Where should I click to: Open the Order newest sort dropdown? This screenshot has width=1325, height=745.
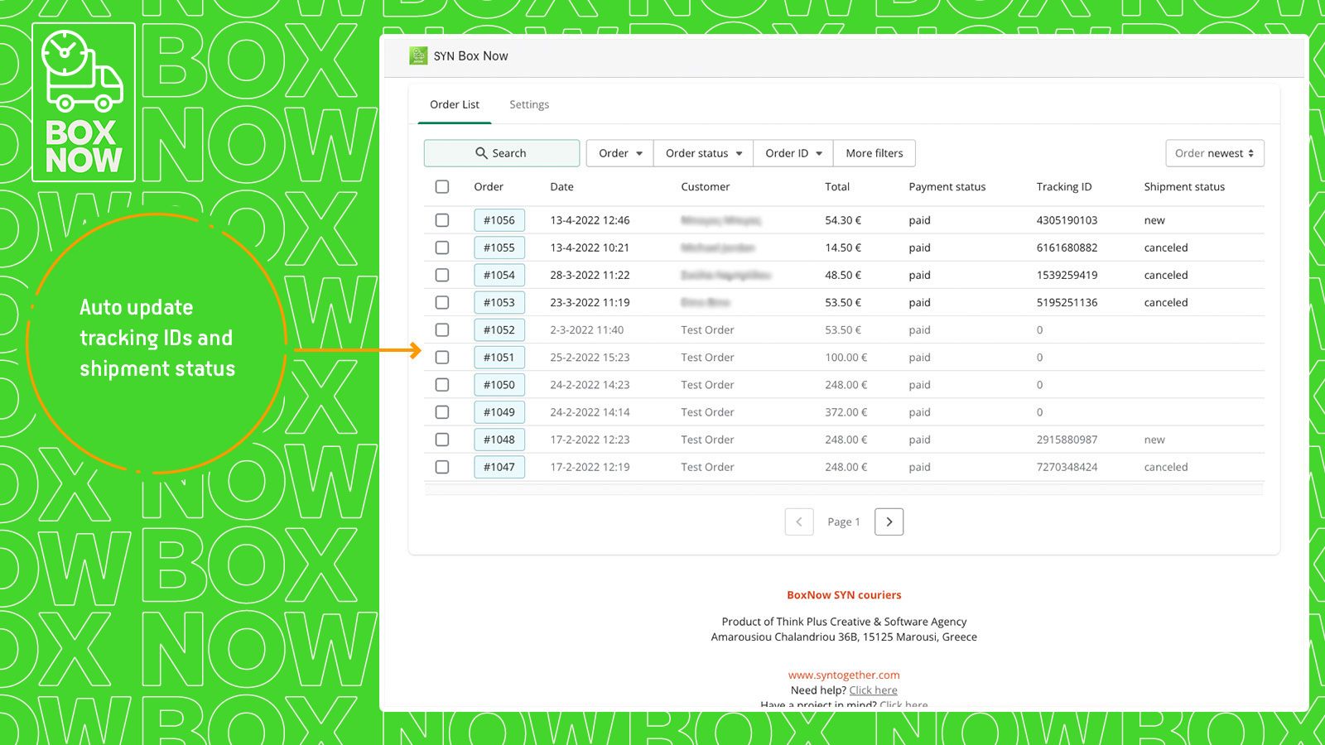coord(1215,153)
